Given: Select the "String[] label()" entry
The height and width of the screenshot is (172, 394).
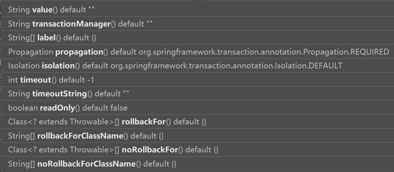Looking at the screenshot, I should click(x=52, y=38).
